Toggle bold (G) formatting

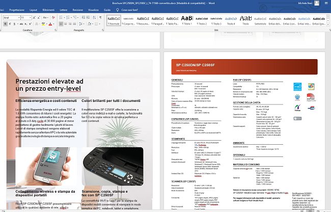[x=6, y=24]
